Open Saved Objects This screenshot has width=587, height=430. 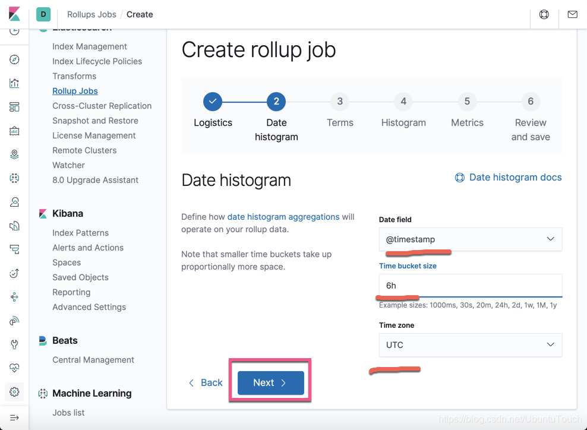(80, 277)
